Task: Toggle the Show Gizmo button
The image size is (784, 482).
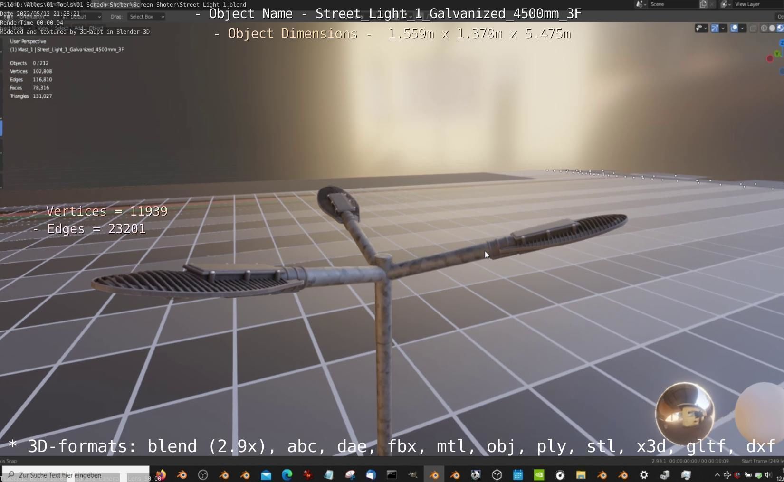Action: click(x=715, y=28)
